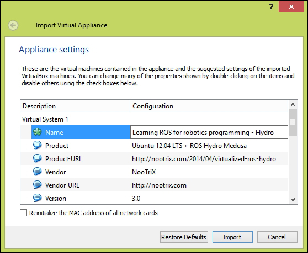308x253 pixels.
Task: Click the speech bubble icon beside Vendor-URL
Action: coord(37,185)
